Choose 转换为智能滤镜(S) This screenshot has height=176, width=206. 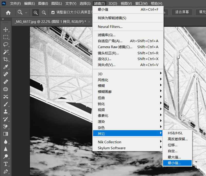click(128, 18)
